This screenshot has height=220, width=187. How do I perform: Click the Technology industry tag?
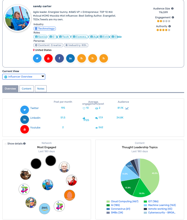[44, 29]
